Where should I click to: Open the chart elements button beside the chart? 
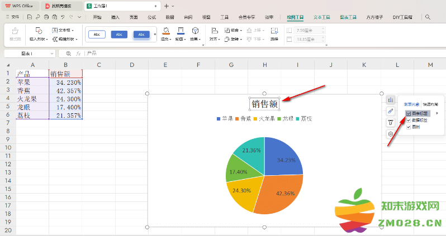(x=390, y=100)
